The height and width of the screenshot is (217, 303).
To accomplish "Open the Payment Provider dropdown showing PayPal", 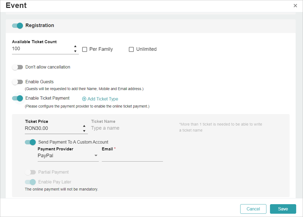I will (x=68, y=156).
